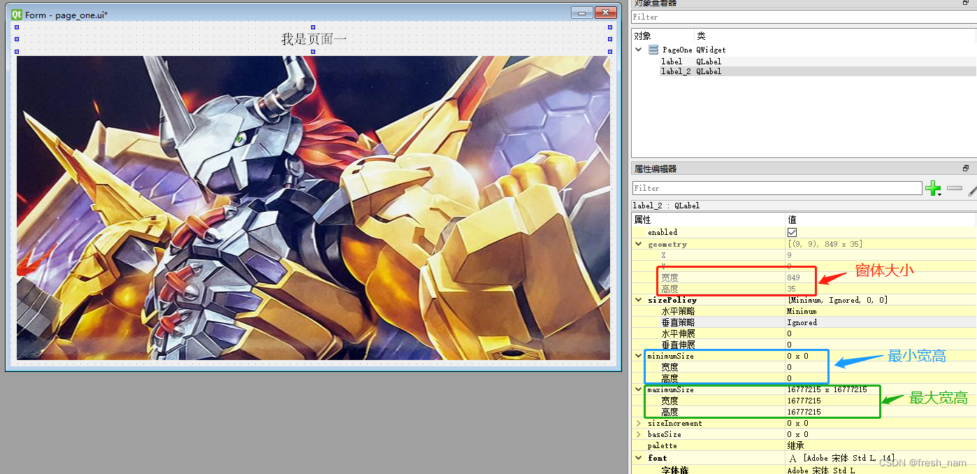Click maximumSize value "16777215 x 16777215"
Image resolution: width=977 pixels, height=474 pixels.
click(827, 389)
